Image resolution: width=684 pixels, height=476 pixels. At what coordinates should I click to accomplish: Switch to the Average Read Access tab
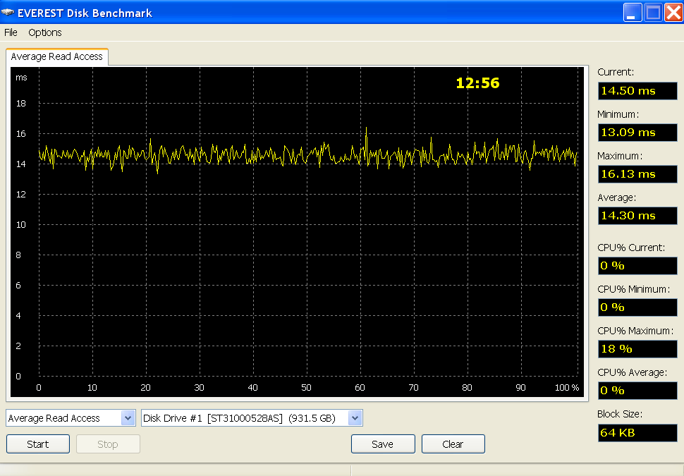[x=57, y=56]
